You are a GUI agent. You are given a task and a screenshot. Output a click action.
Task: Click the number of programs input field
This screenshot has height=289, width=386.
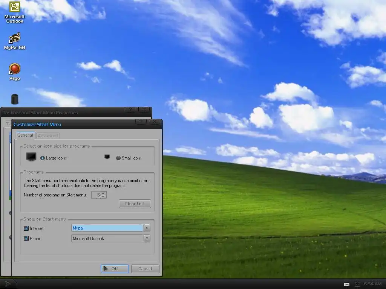click(x=96, y=195)
